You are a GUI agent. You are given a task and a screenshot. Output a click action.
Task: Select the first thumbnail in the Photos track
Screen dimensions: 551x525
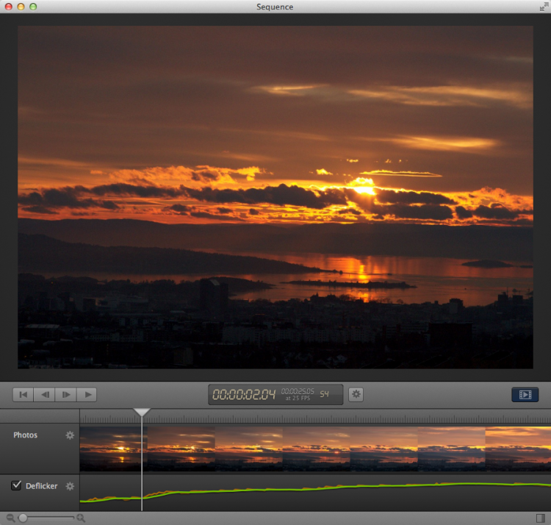tap(110, 449)
